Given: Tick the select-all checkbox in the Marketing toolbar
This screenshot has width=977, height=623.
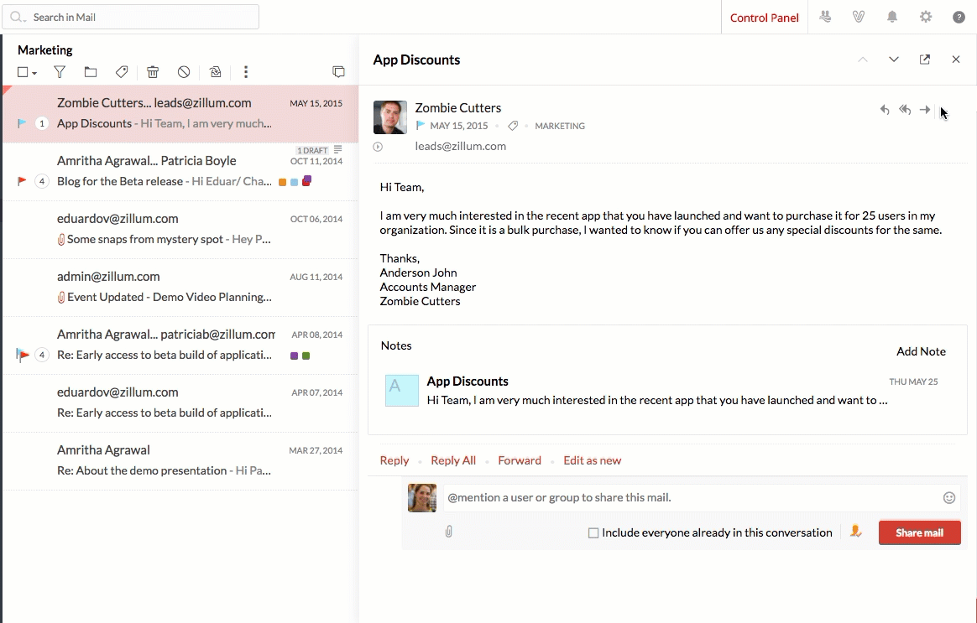Looking at the screenshot, I should click(23, 72).
